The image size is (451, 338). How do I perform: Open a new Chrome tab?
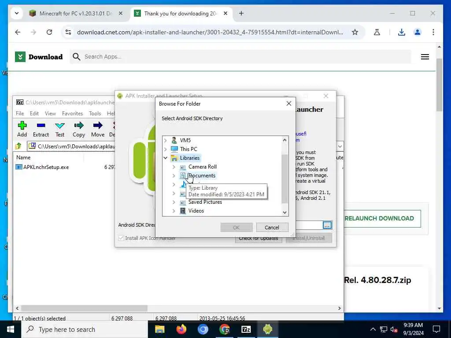pos(241,14)
